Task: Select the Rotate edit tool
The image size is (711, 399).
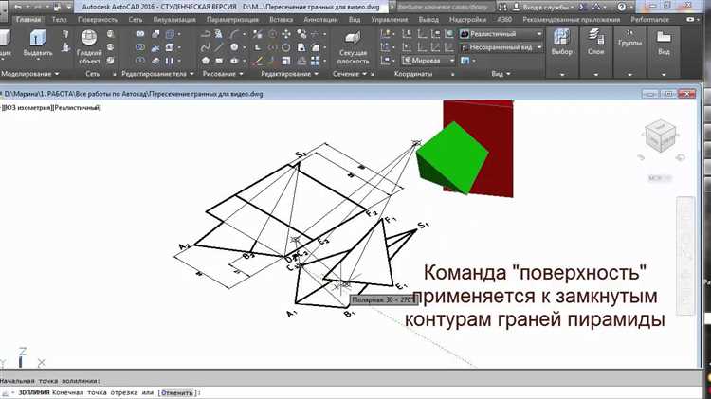Action: coord(286,47)
